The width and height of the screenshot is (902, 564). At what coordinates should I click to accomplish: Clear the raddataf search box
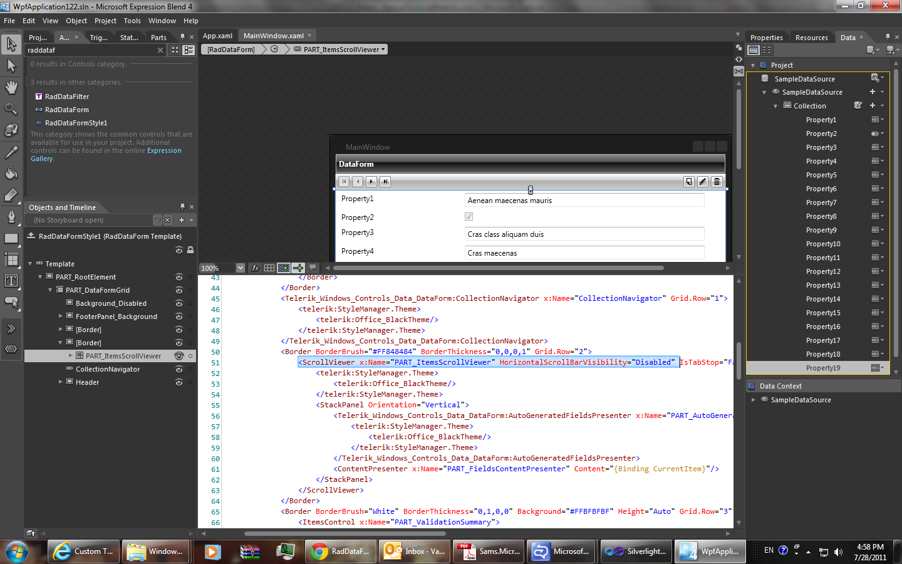(x=160, y=50)
